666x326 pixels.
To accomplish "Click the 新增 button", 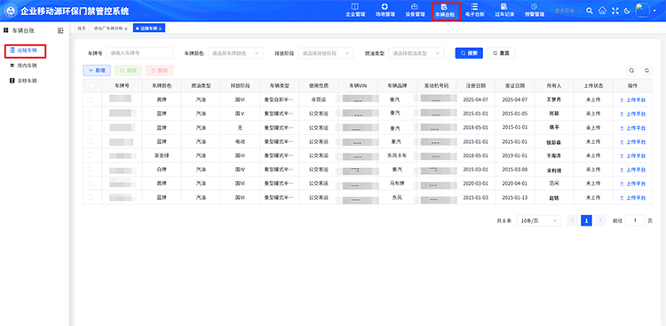I will (97, 70).
